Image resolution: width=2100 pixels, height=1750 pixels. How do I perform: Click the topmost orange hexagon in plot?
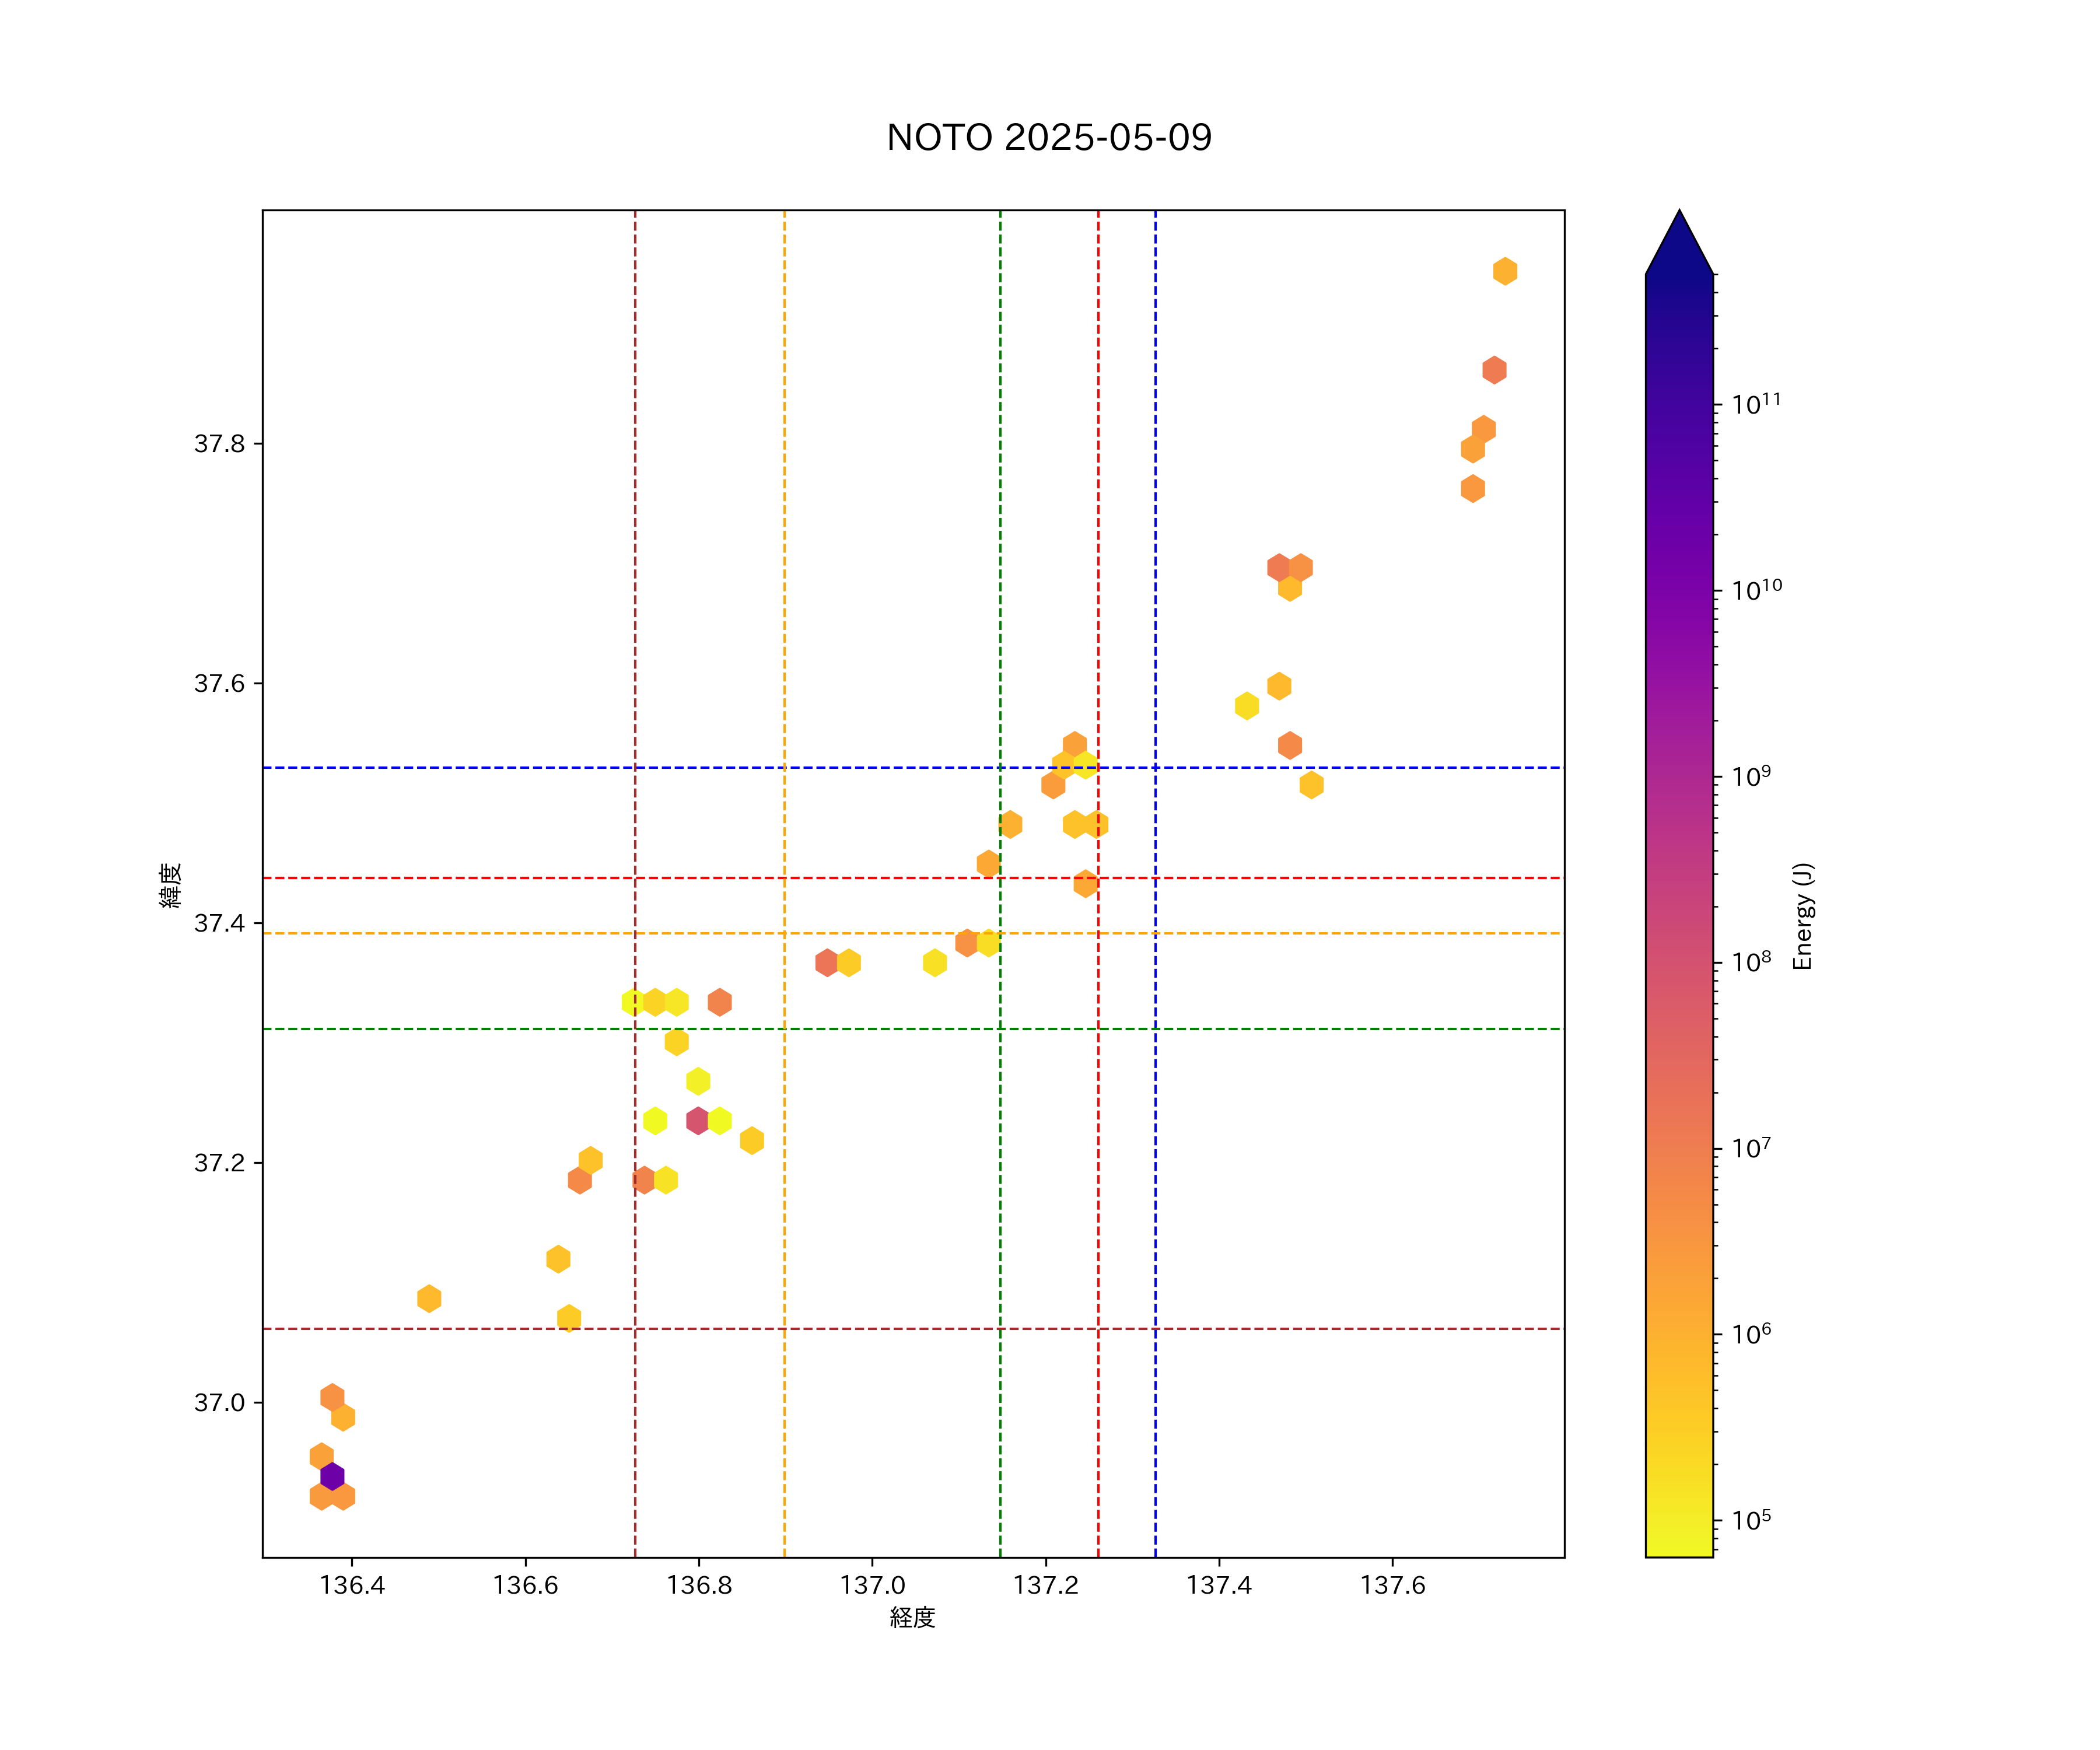(1505, 271)
